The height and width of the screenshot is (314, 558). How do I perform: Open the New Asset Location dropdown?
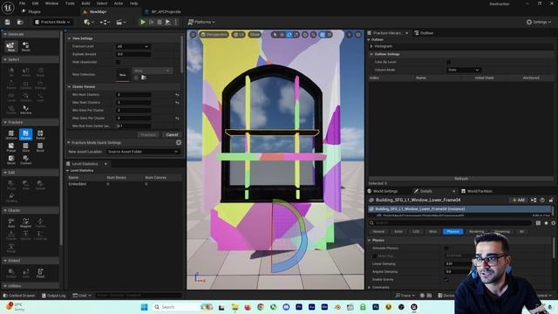point(143,152)
